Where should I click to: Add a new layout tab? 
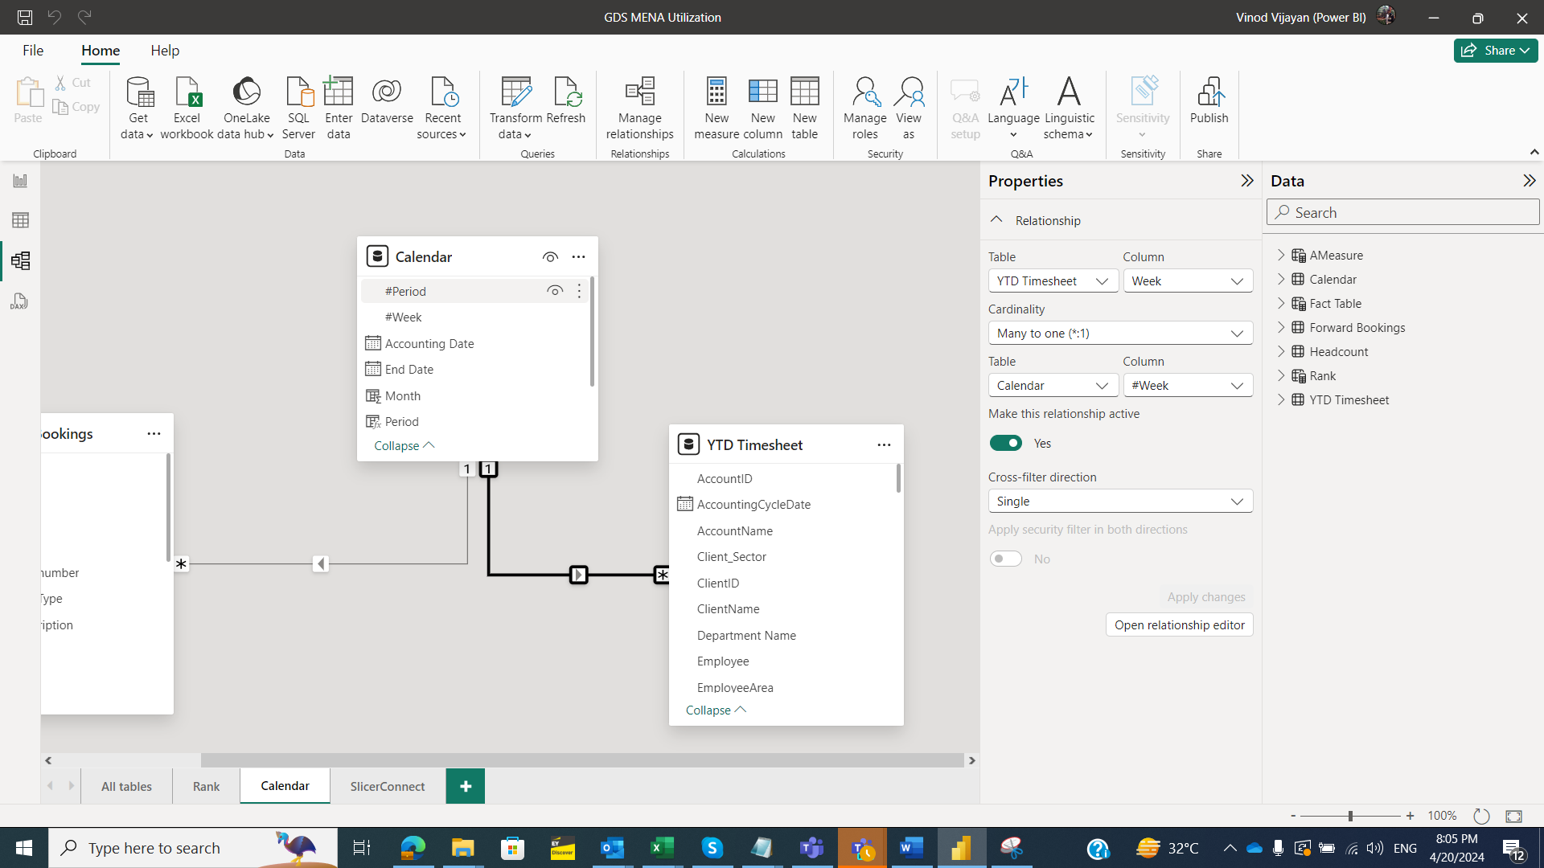pos(466,786)
